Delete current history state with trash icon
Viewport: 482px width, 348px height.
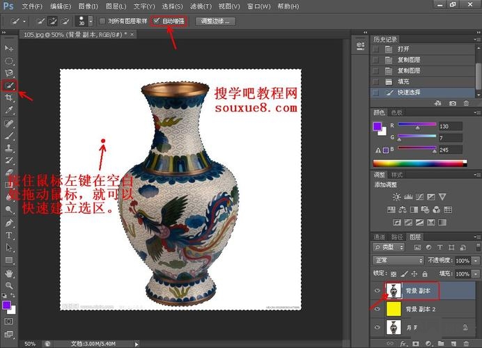point(466,103)
